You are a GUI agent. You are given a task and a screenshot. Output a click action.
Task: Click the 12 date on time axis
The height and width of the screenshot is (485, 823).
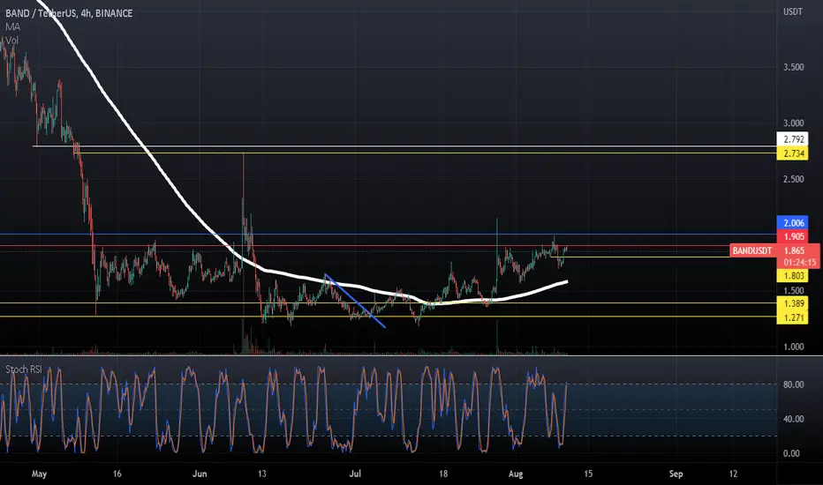(x=733, y=474)
